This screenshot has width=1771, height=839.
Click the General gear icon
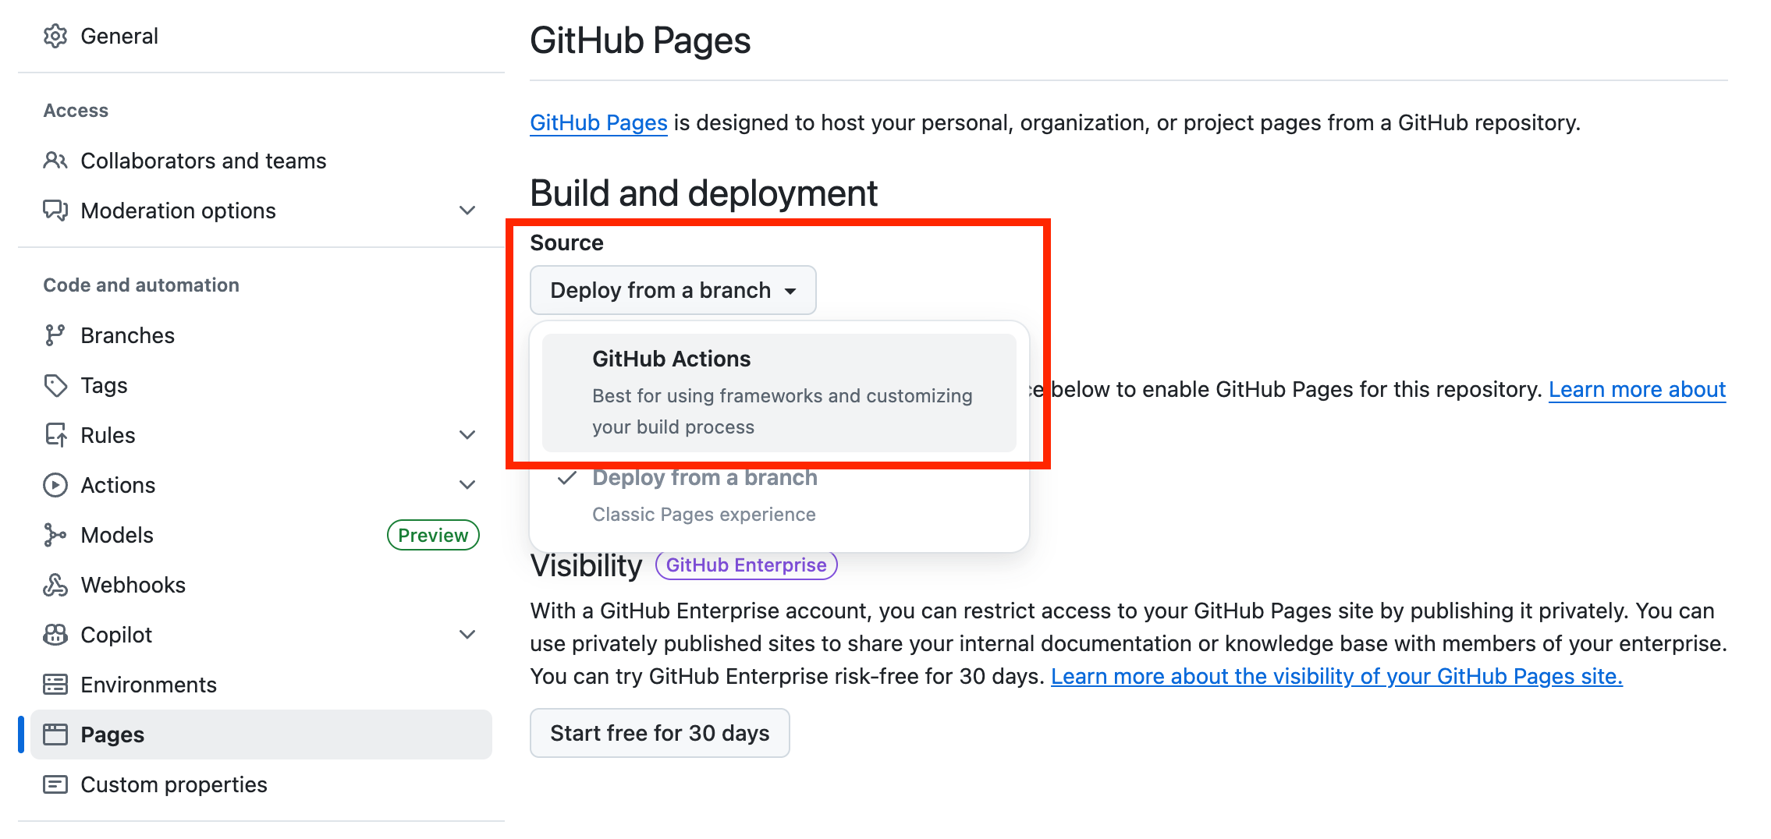(x=55, y=36)
